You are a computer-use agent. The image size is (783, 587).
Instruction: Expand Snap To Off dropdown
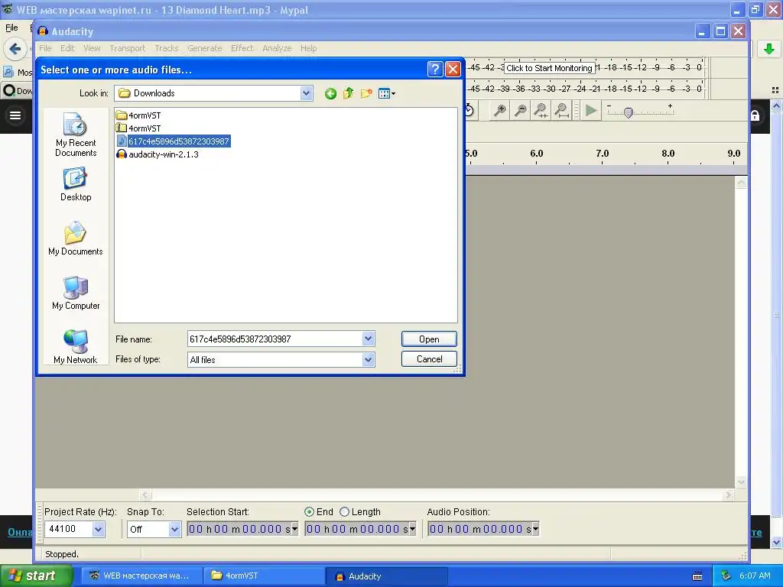[x=174, y=529]
